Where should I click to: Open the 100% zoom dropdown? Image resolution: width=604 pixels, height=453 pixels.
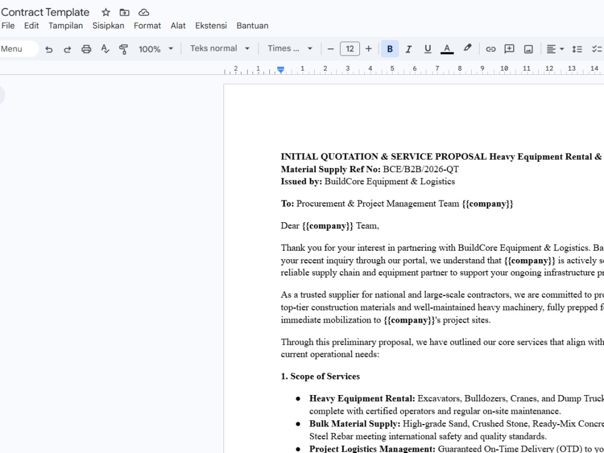(x=156, y=49)
